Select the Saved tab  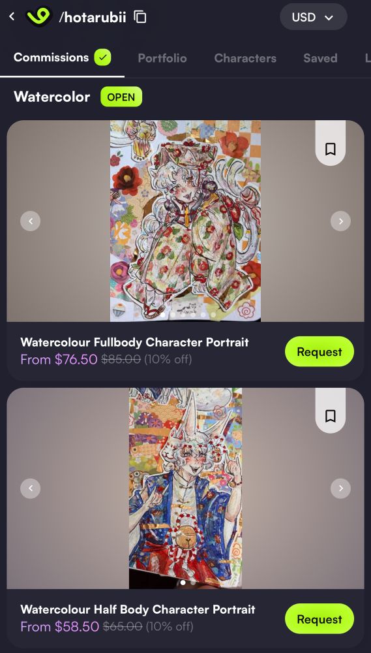tap(320, 58)
